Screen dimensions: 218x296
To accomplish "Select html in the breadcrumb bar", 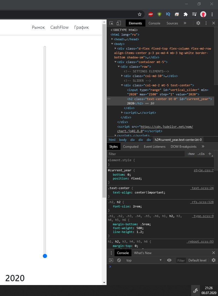I will [112, 140].
